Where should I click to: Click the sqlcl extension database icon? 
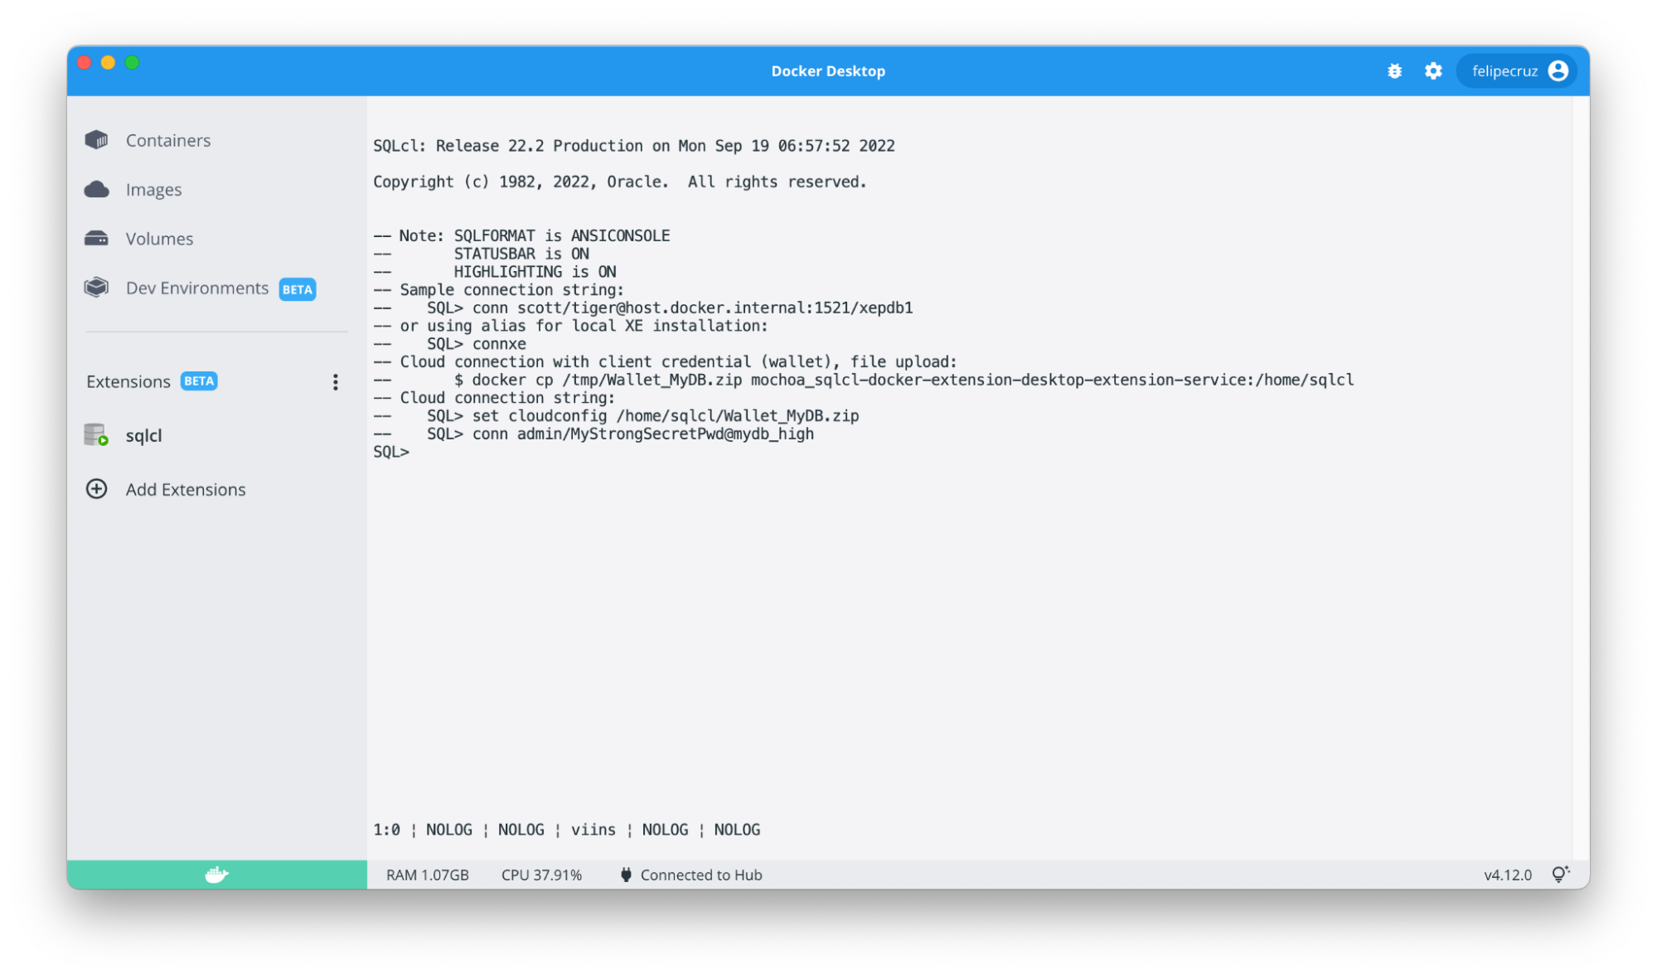96,435
